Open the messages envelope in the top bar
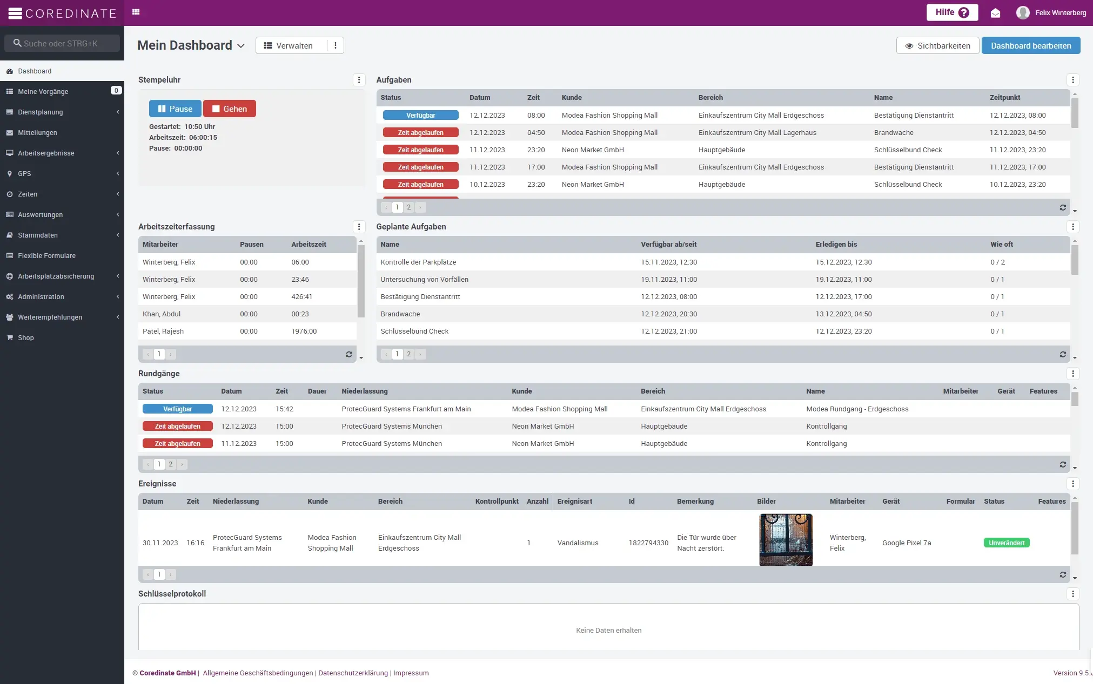 pyautogui.click(x=996, y=12)
